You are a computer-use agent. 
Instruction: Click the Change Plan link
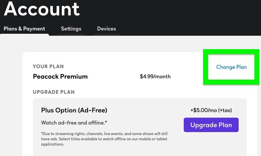point(231,67)
